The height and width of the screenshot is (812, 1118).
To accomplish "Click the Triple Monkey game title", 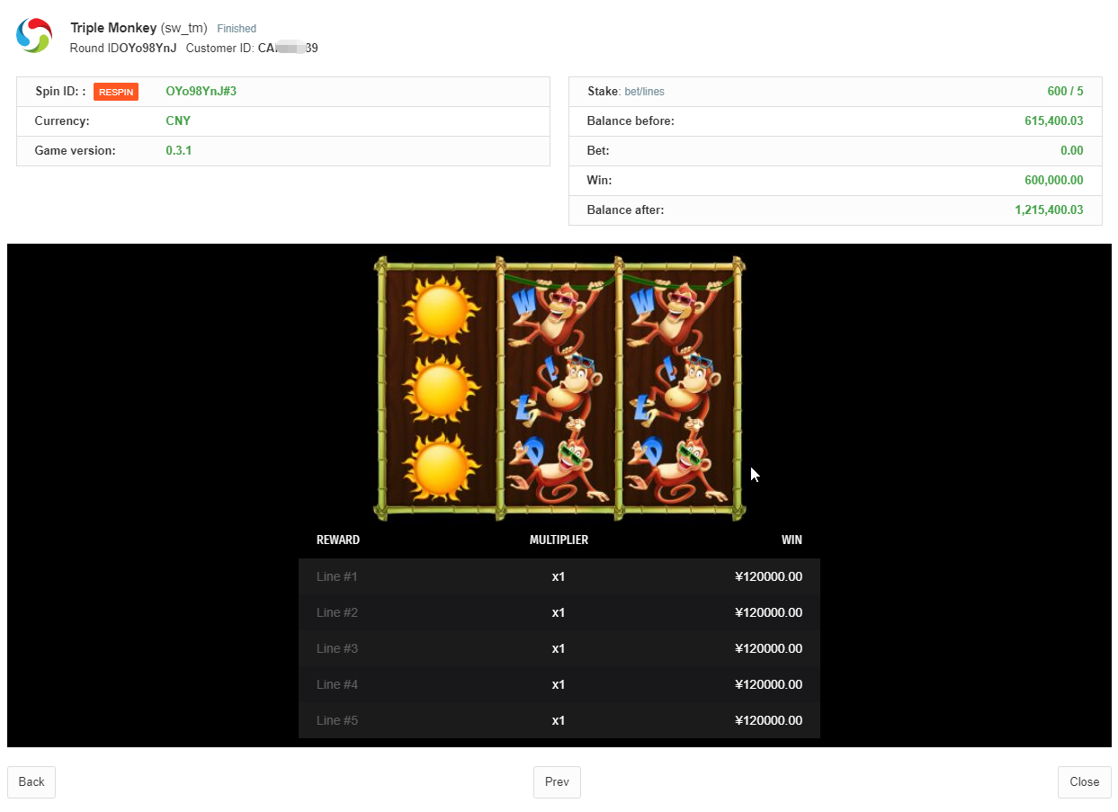I will (x=113, y=28).
